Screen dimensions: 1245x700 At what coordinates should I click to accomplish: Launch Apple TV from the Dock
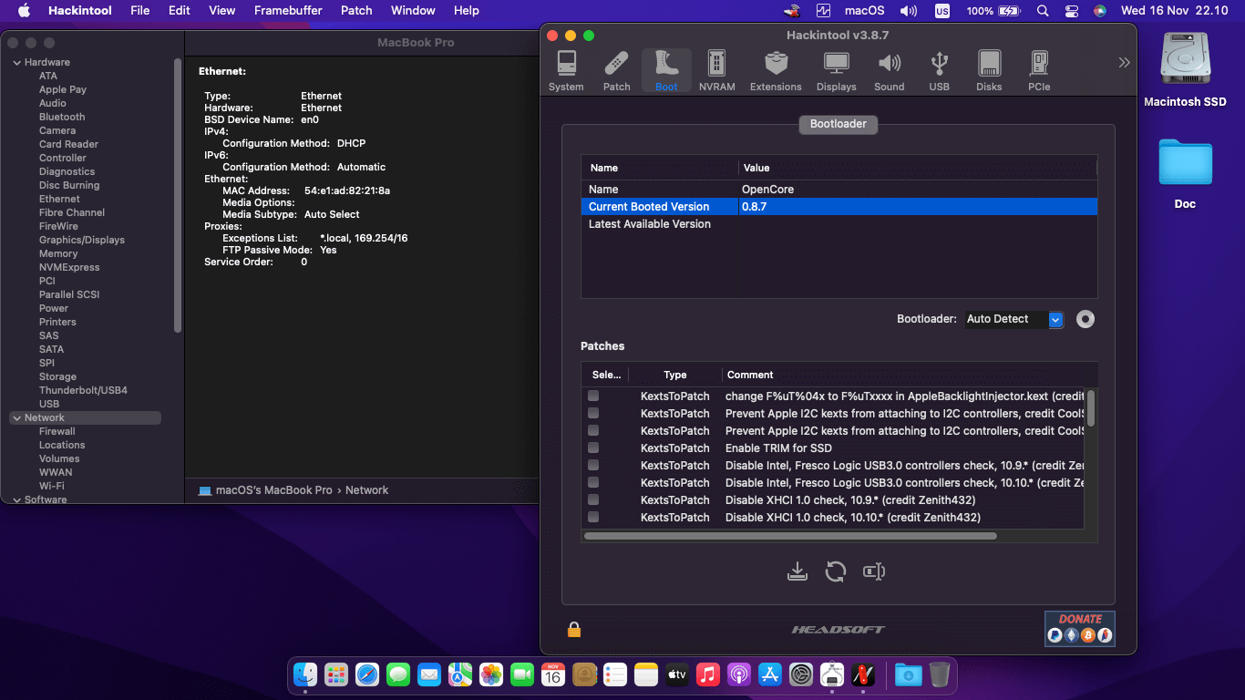(x=677, y=674)
